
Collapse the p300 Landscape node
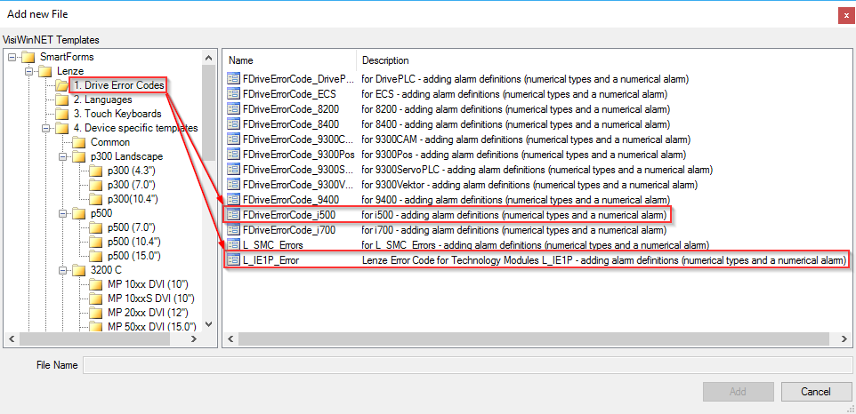point(63,157)
